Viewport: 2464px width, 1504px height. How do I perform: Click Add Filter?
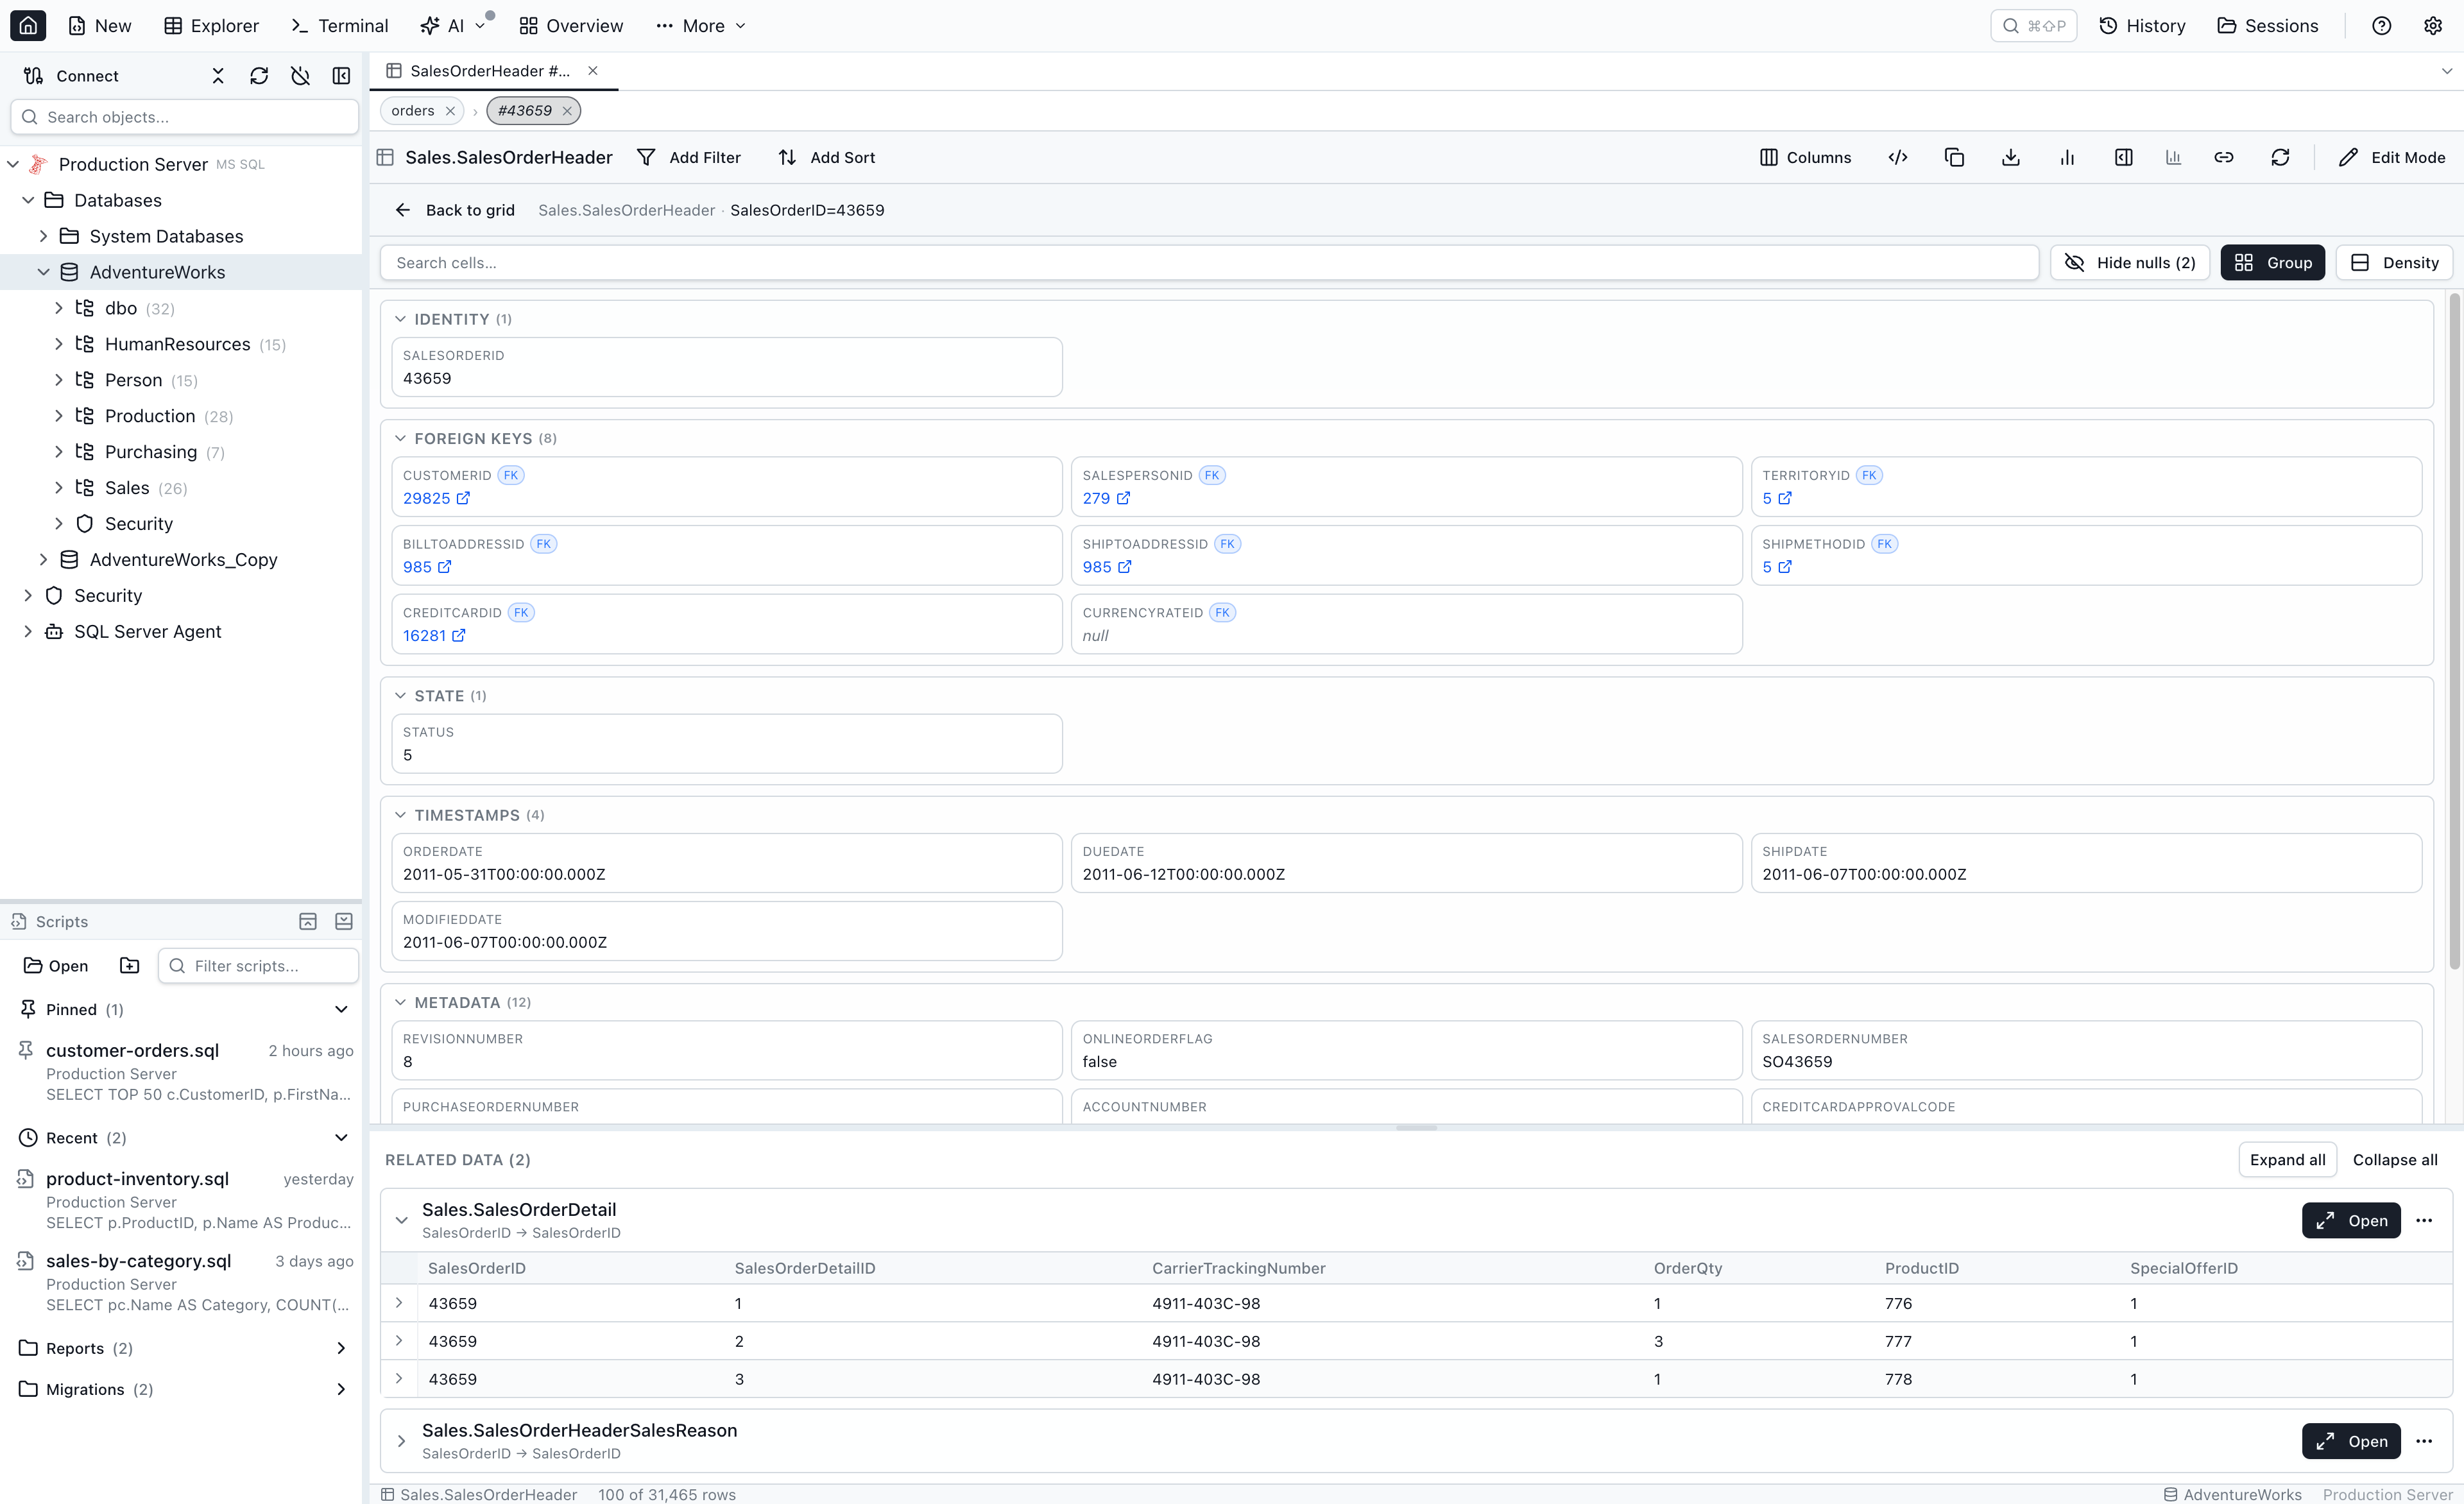pos(689,157)
